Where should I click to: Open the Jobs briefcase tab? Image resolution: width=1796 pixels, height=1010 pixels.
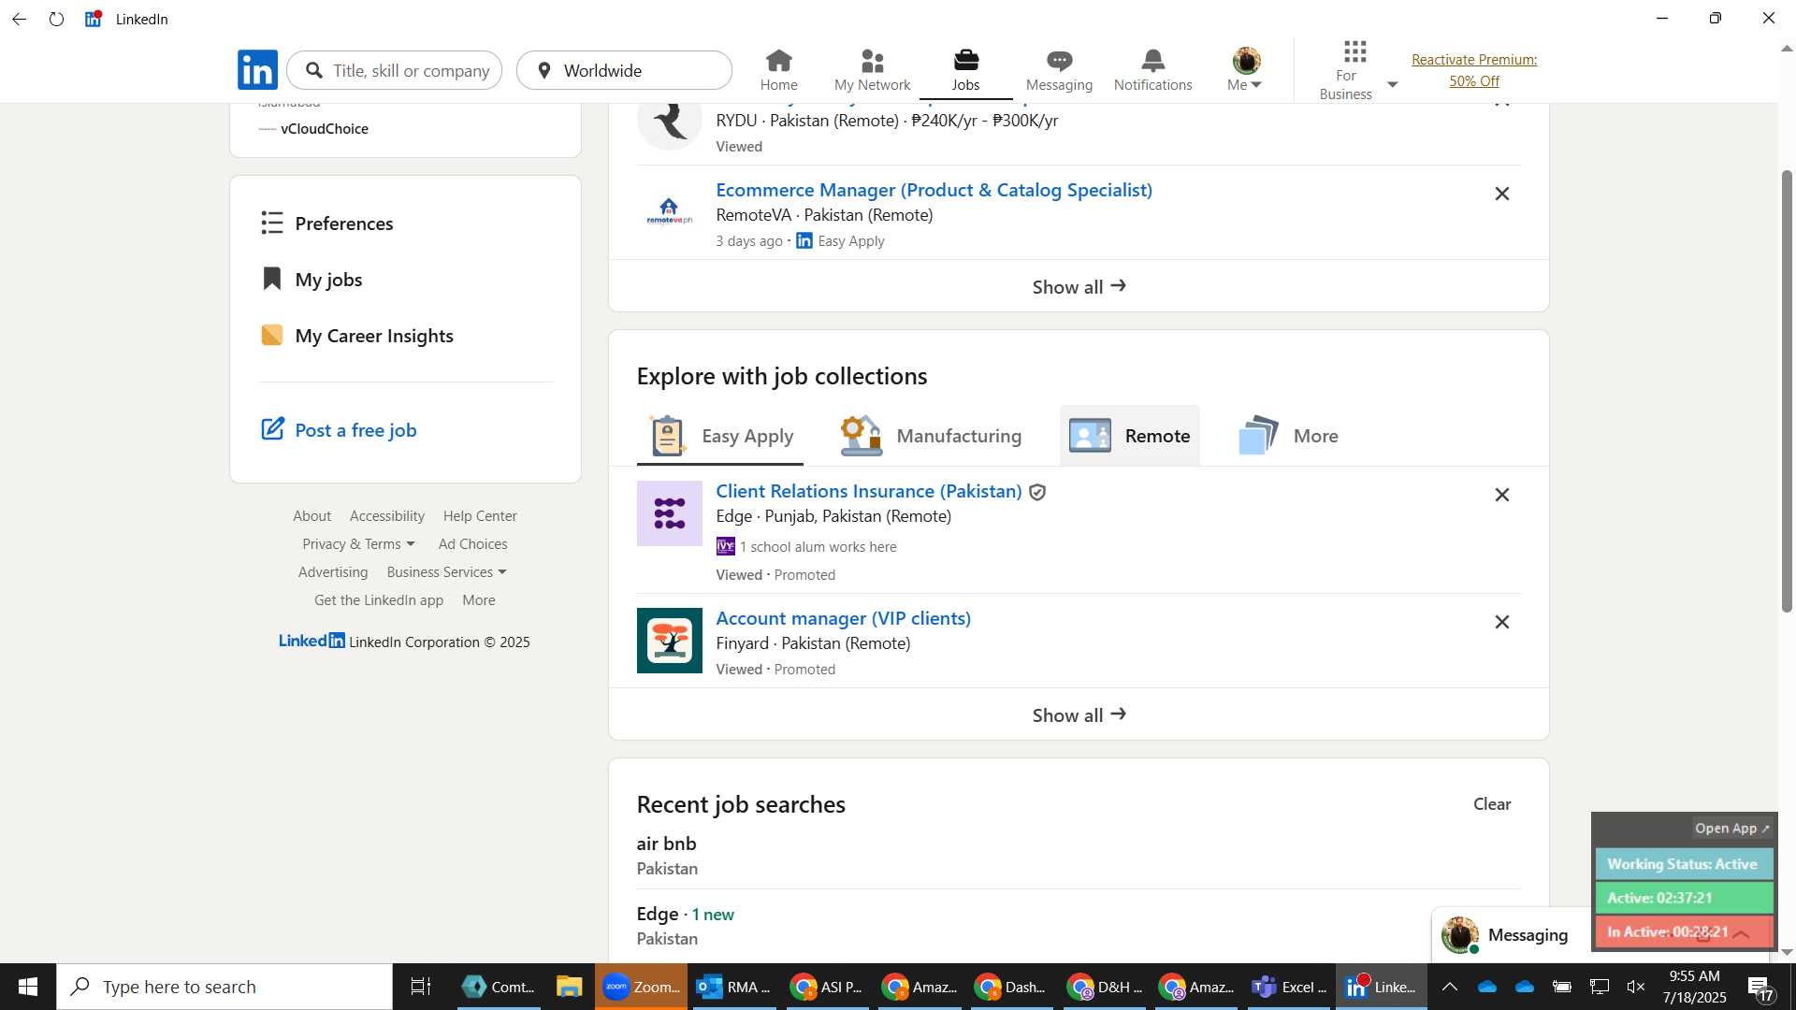coord(965,70)
